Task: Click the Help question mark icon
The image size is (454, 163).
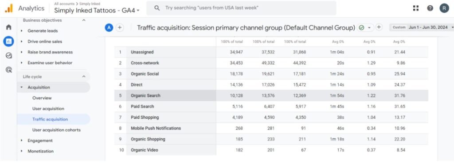Action: [430, 8]
